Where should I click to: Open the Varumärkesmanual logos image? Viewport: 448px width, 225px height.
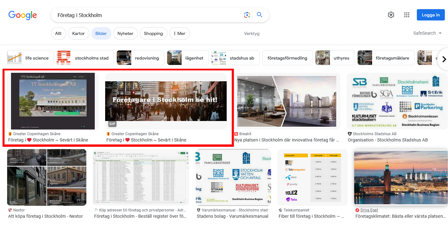coord(233,177)
